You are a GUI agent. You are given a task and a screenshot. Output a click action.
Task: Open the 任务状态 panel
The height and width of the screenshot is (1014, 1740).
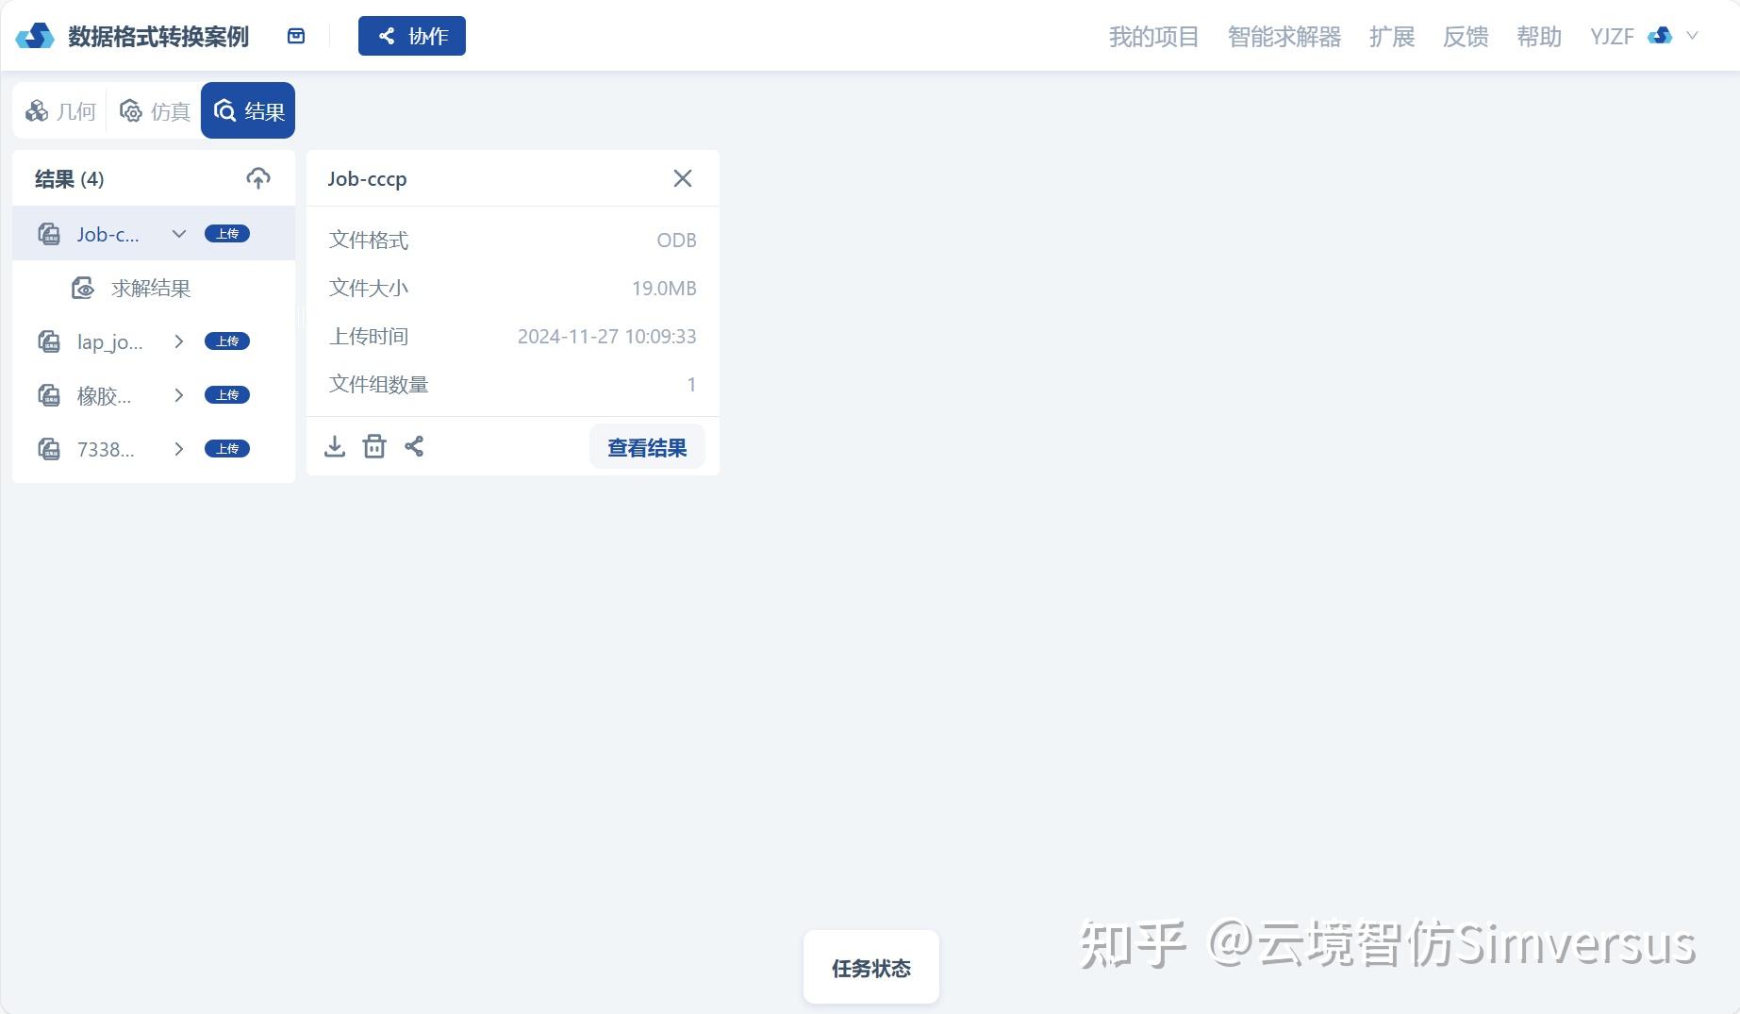[x=870, y=967]
